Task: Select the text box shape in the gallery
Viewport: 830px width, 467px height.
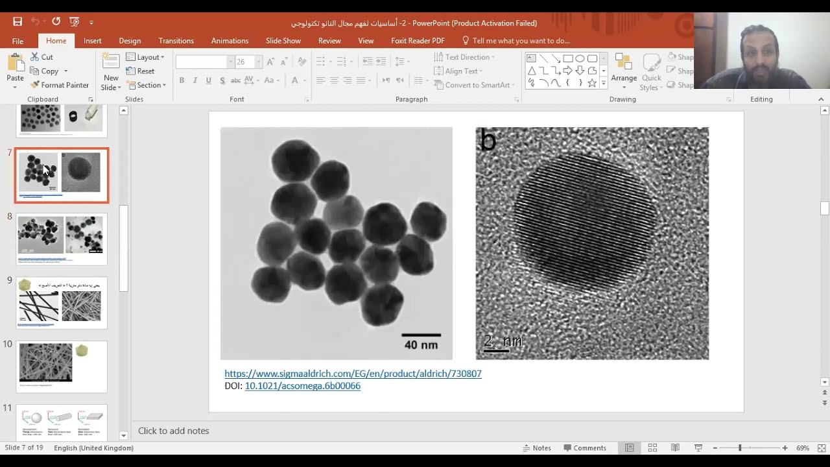Action: pos(532,58)
